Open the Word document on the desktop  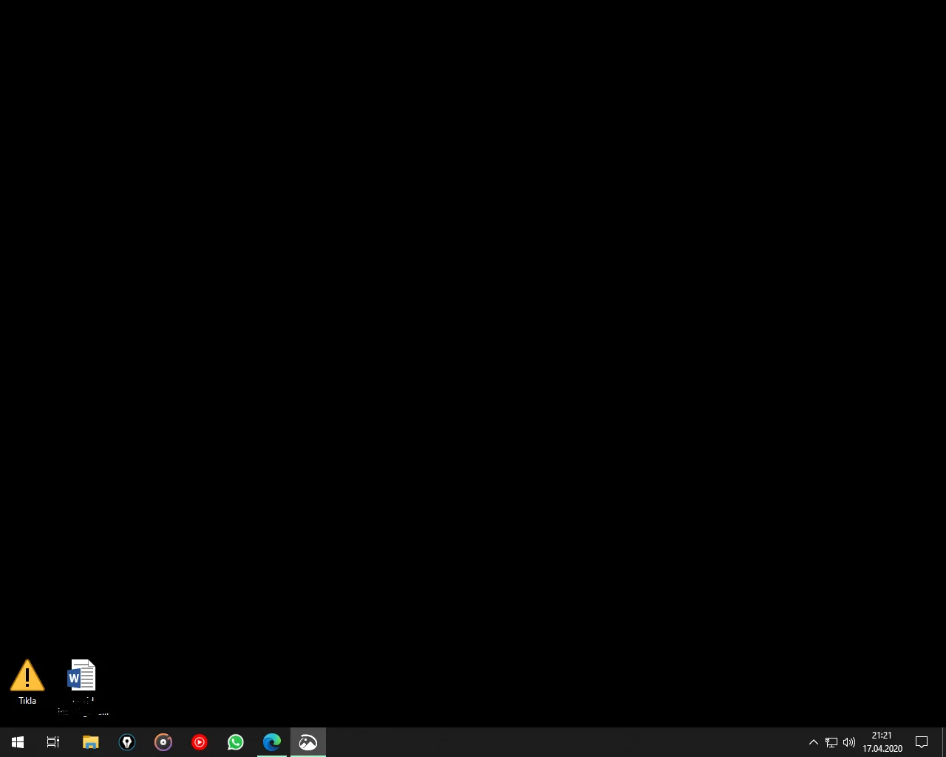(81, 676)
